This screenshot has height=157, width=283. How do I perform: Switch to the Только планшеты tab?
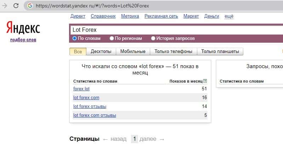pyautogui.click(x=220, y=52)
